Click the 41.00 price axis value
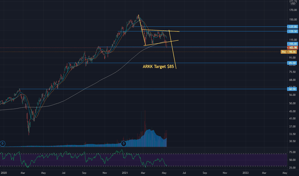This screenshot has height=176, width=299. click(x=292, y=118)
